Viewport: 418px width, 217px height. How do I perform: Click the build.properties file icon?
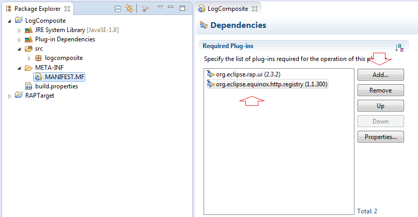point(28,86)
